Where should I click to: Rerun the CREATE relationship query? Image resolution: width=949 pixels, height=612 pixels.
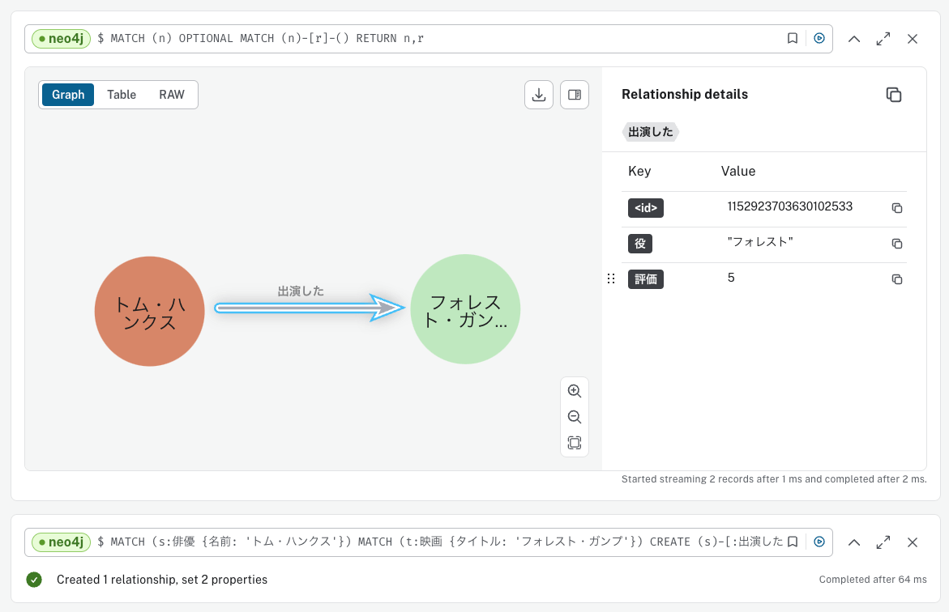[x=819, y=542]
